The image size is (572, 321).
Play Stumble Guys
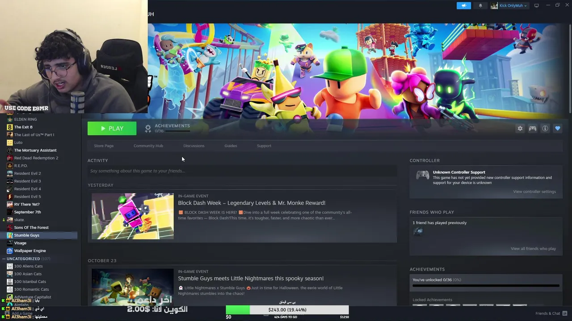coord(112,128)
